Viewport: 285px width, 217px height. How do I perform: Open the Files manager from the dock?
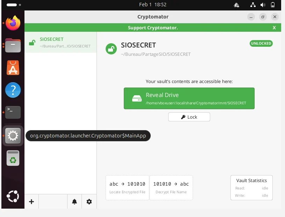click(x=13, y=45)
